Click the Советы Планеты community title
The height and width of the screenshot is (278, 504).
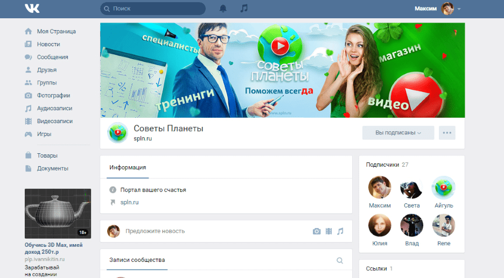coord(169,129)
